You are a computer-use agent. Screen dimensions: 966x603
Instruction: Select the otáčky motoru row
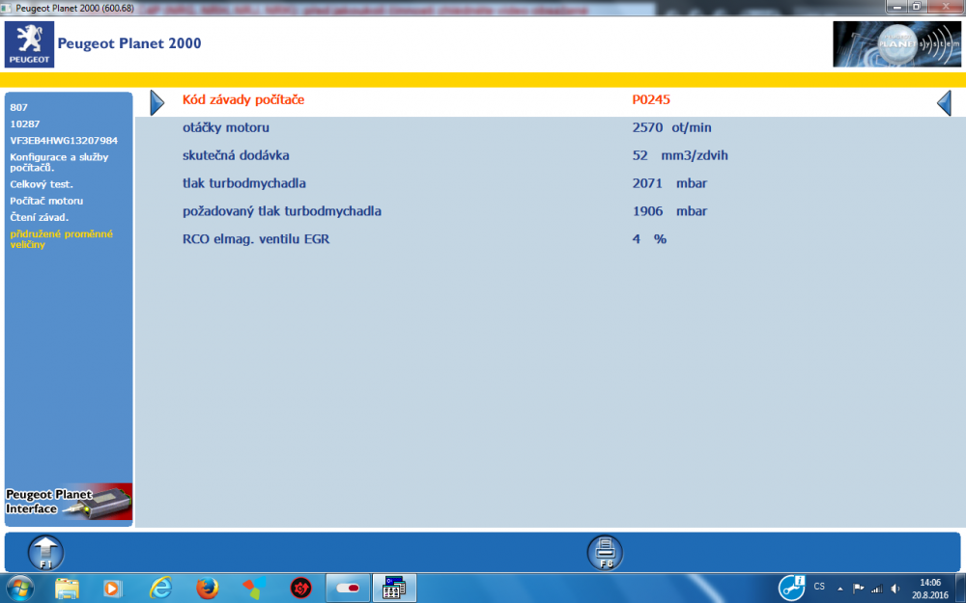[551, 128]
